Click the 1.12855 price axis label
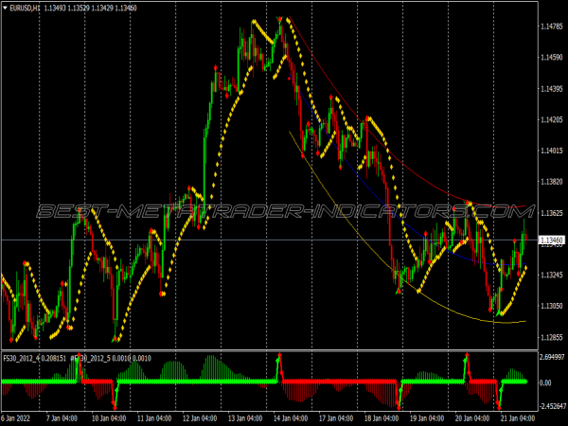 (552, 337)
